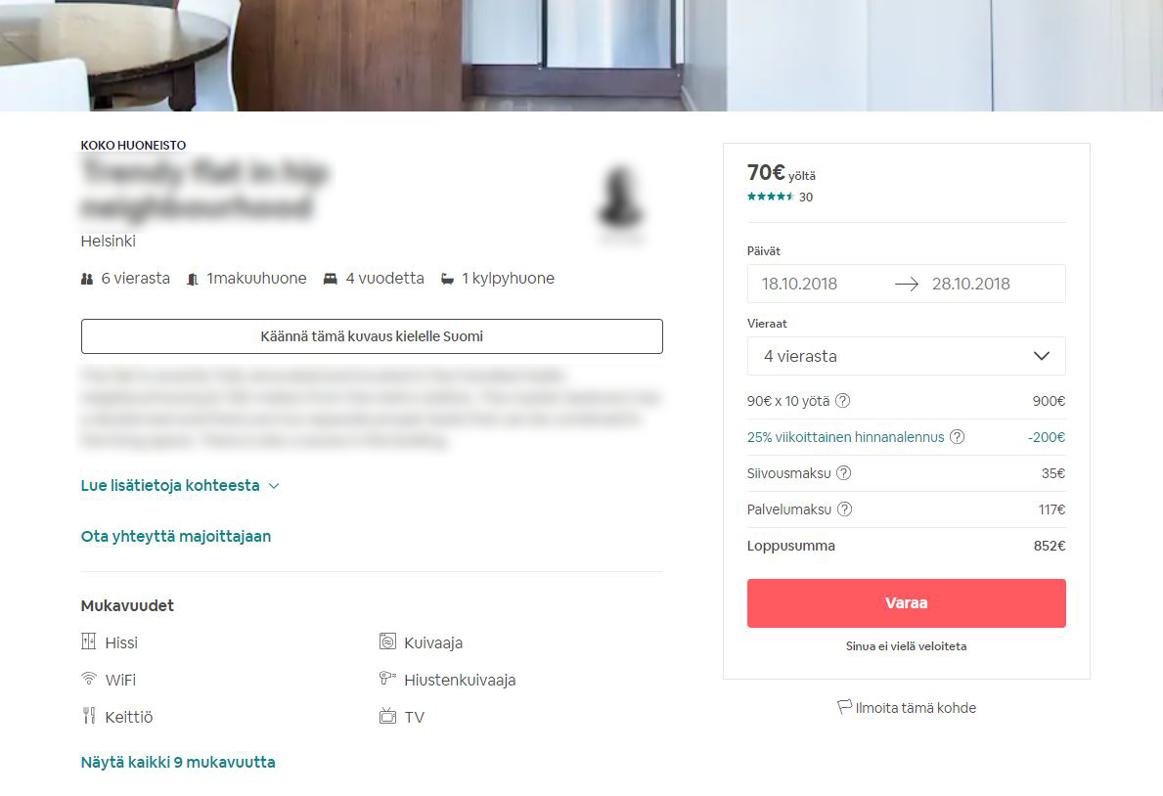Click the chevron in the Vieraat selector
The width and height of the screenshot is (1163, 796).
click(x=1042, y=356)
